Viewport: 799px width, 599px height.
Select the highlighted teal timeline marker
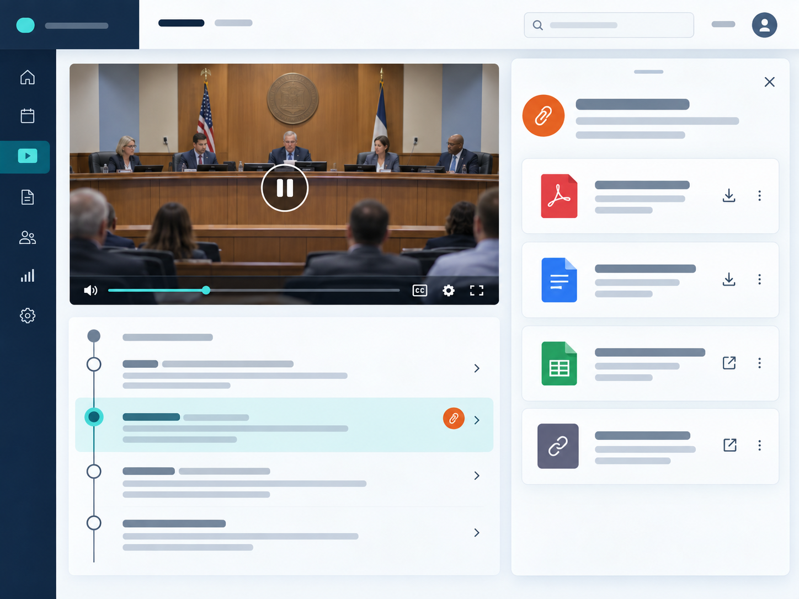[94, 417]
